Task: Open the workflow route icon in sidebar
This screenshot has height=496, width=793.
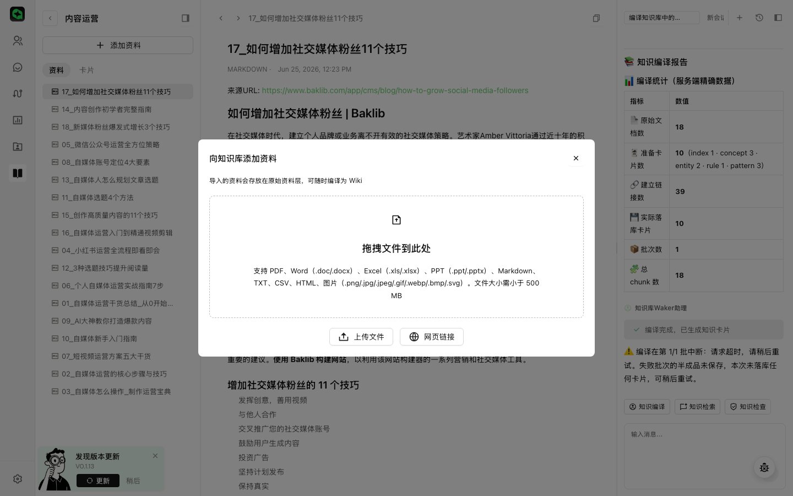Action: (x=18, y=94)
